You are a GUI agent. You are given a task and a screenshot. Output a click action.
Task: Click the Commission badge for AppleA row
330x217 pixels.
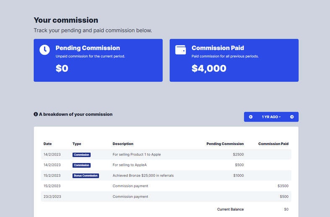point(81,165)
